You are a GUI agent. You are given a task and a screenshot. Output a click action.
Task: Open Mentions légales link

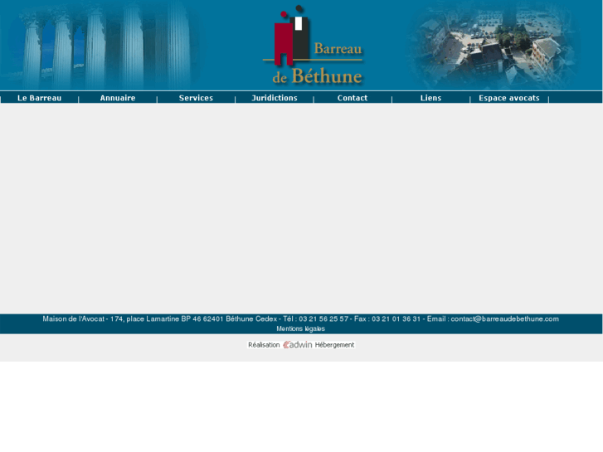[301, 329]
